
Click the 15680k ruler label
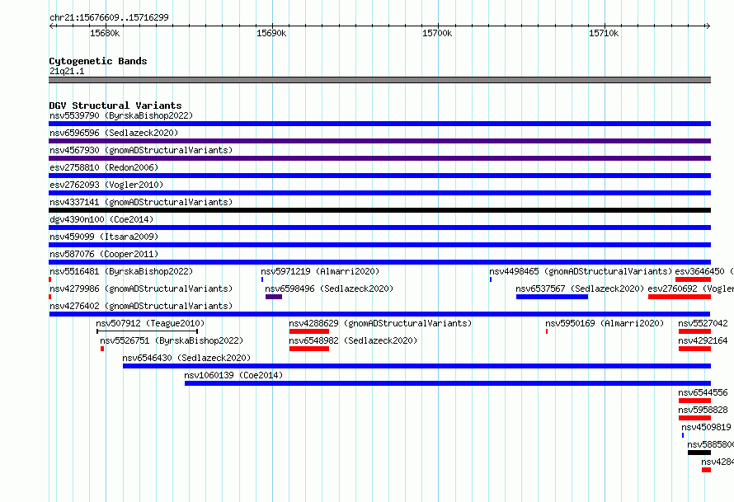105,33
